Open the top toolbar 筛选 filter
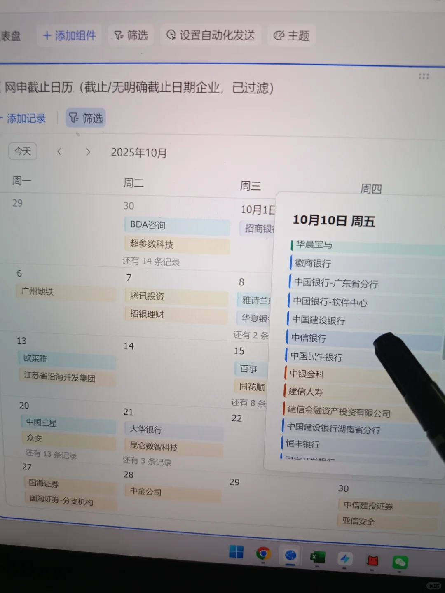445x593 pixels. tap(131, 35)
